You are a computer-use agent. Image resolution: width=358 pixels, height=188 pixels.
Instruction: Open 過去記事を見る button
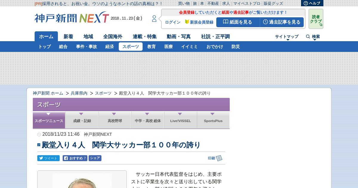282,22
